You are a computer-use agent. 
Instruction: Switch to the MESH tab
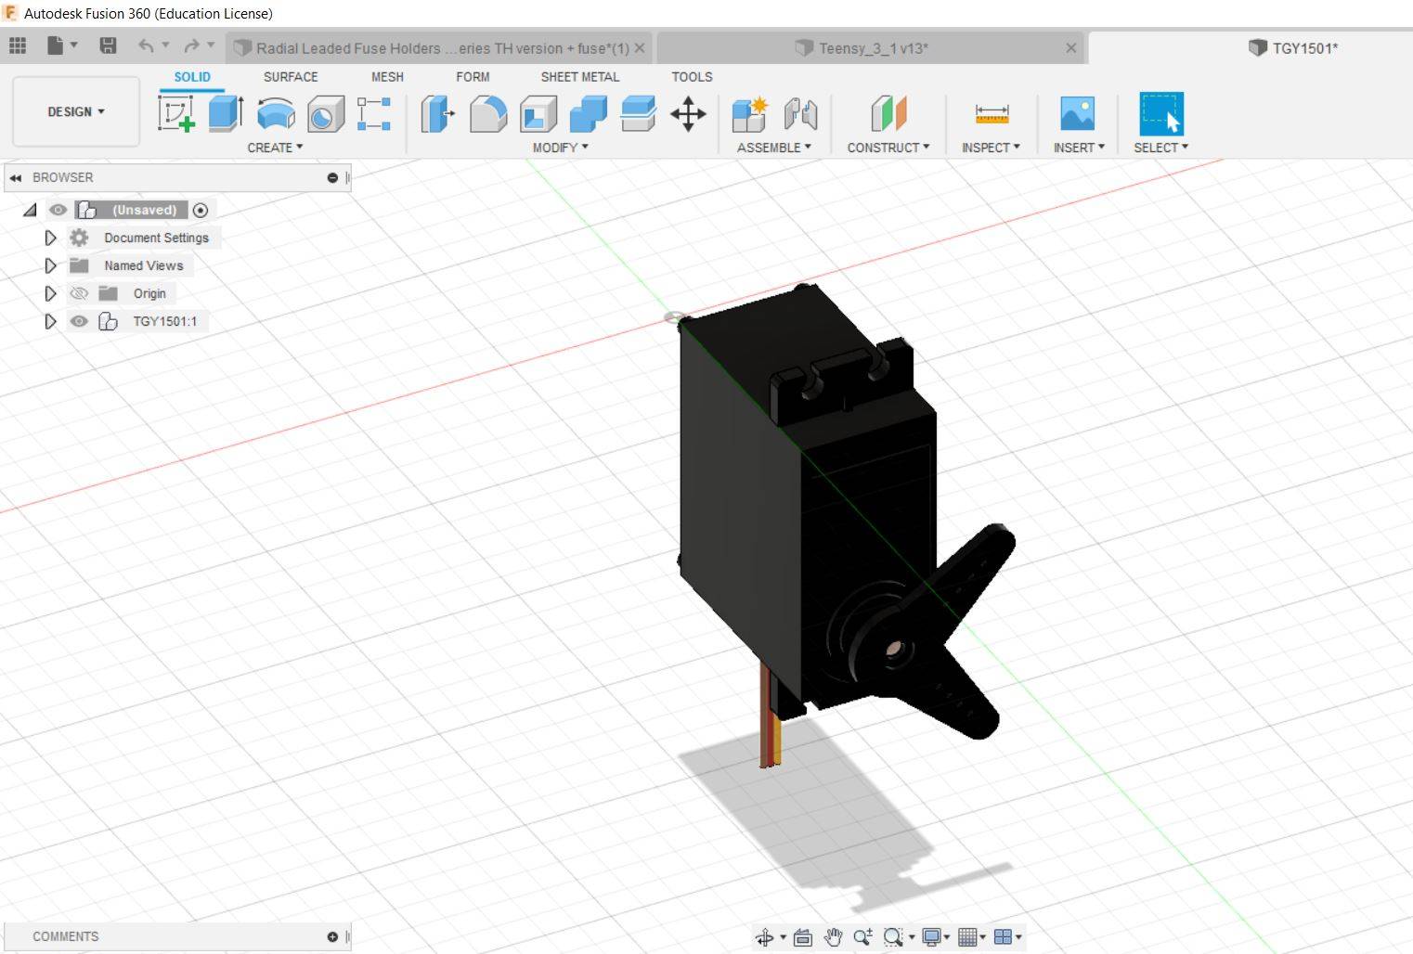point(387,77)
